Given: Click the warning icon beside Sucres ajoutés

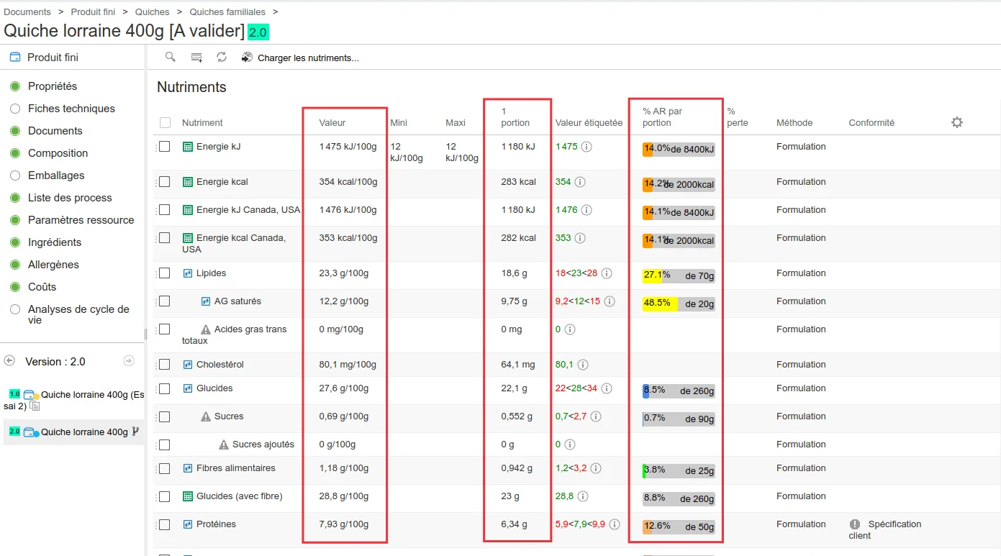Looking at the screenshot, I should (x=224, y=445).
